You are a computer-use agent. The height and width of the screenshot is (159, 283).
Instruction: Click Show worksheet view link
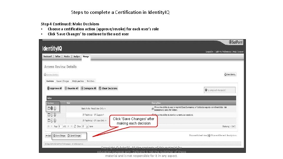198,135
